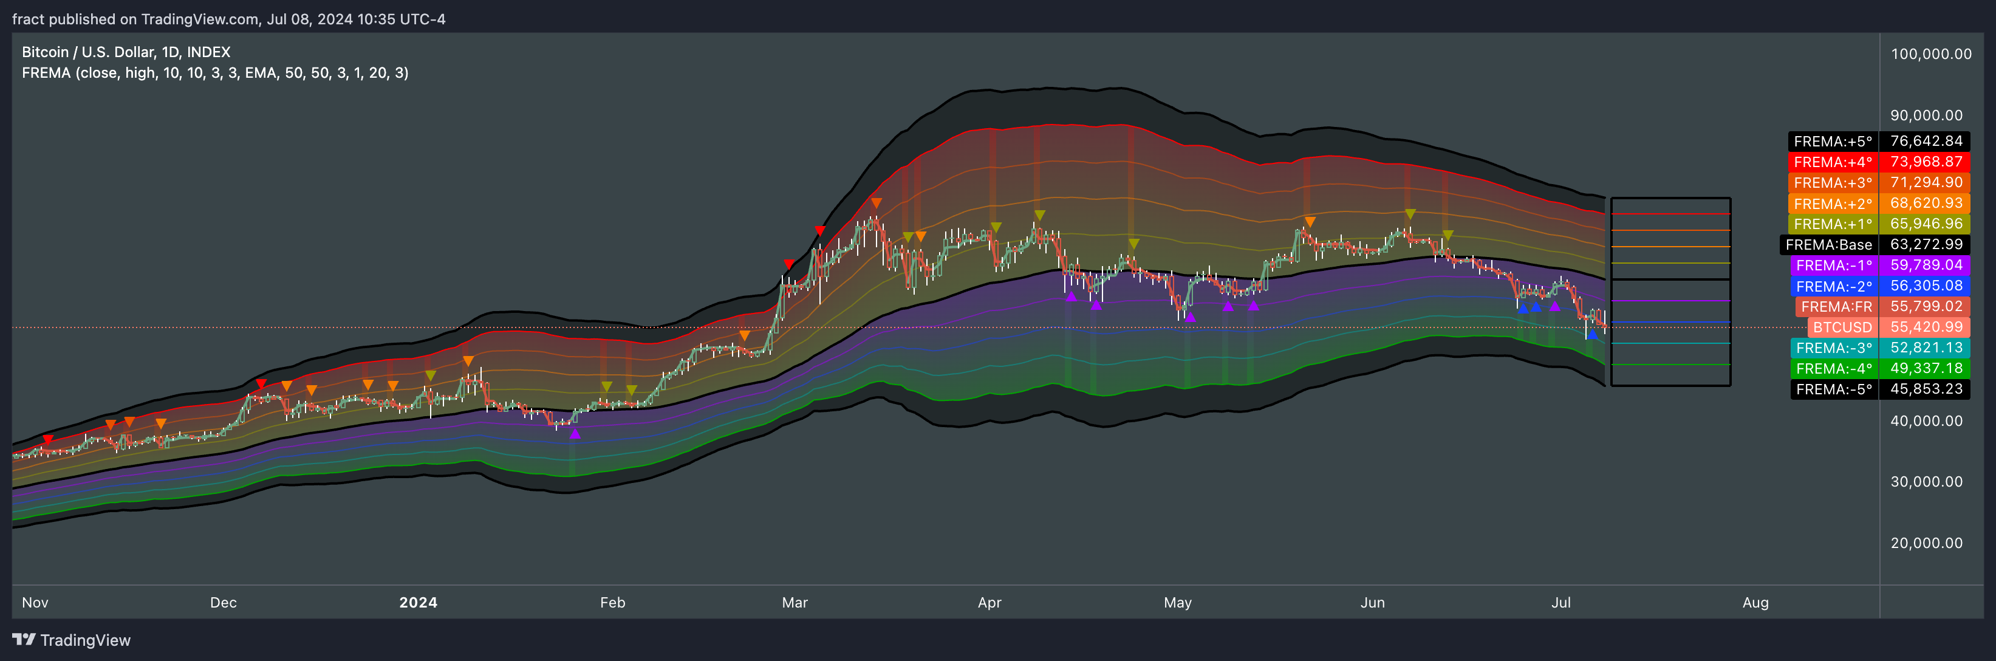1996x661 pixels.
Task: Click the May date axis label
Action: click(x=1178, y=603)
